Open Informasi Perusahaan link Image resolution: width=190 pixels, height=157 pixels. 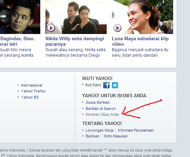point(136,130)
